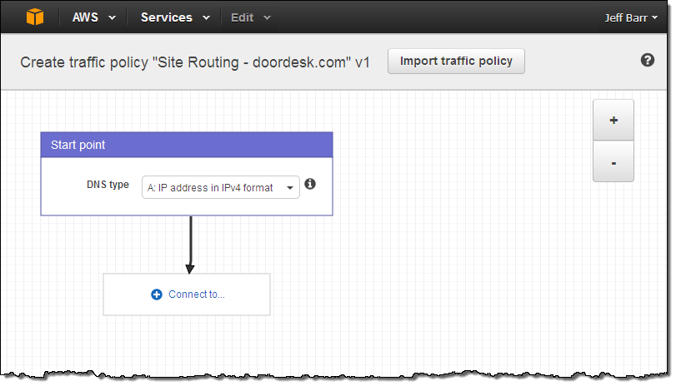Screen dimensions: 676x386
Task: Zoom out with the minus button
Action: pyautogui.click(x=613, y=162)
